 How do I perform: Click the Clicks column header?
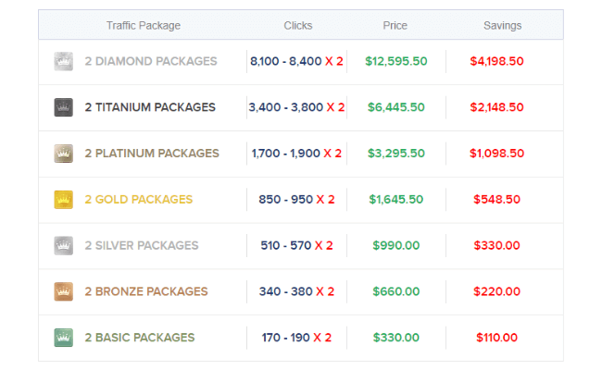pos(298,26)
